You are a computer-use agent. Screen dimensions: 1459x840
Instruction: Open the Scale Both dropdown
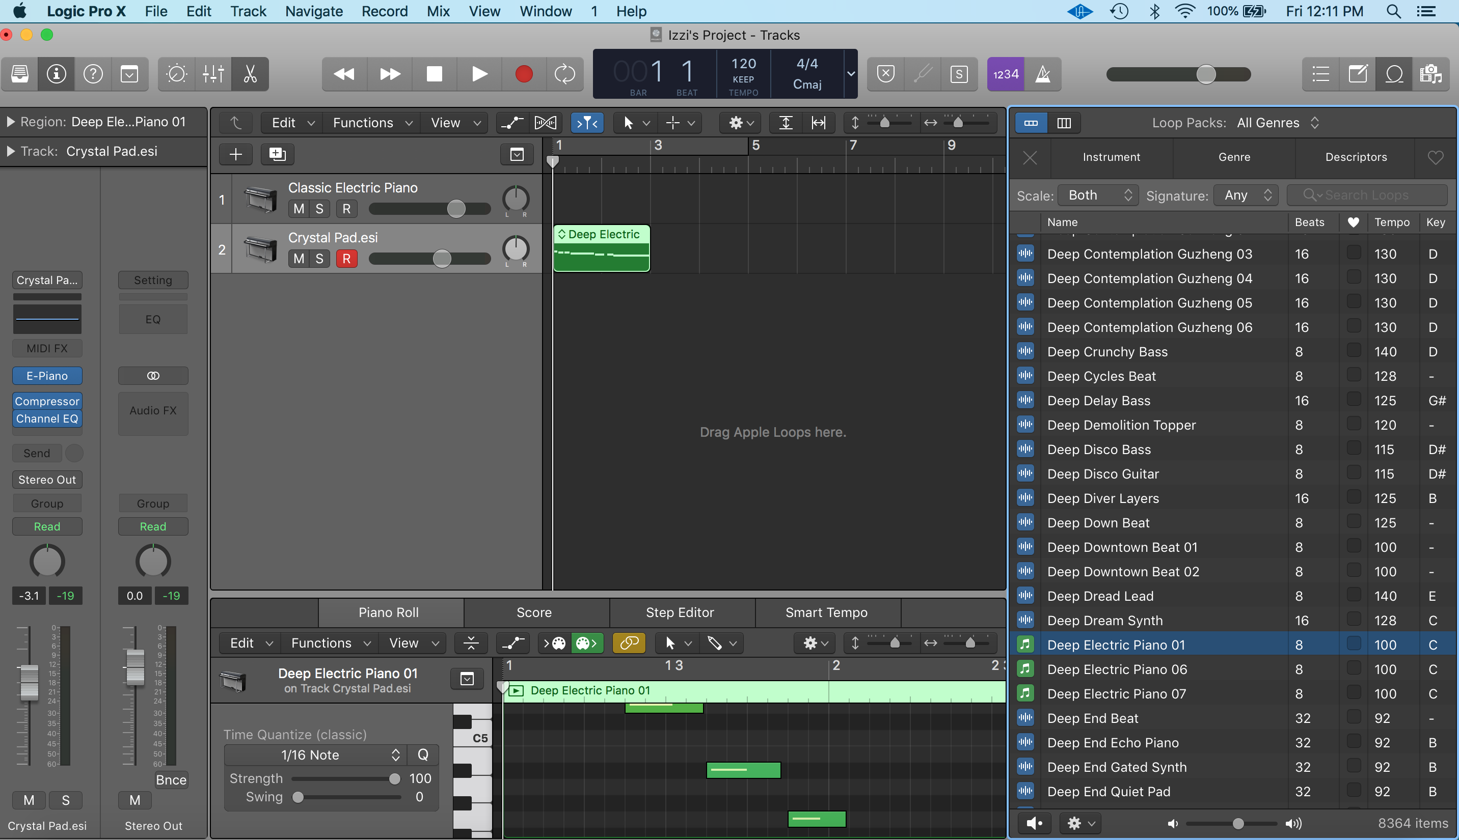tap(1098, 195)
